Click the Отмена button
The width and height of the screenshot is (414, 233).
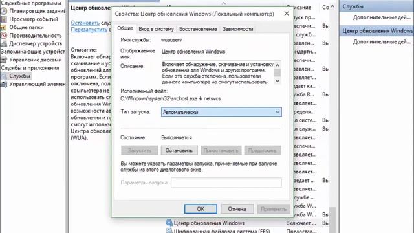pos(237,209)
